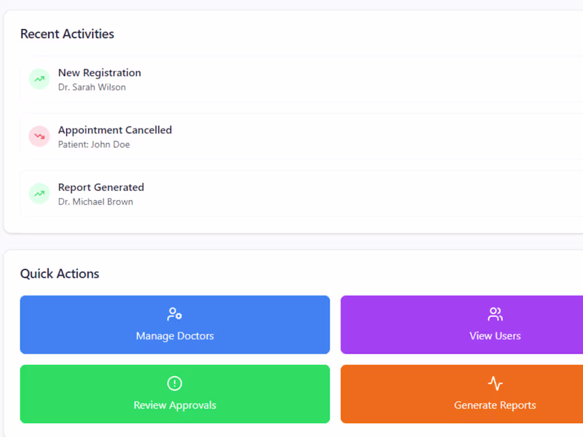The width and height of the screenshot is (583, 437).
Task: Select the Dr. Sarah Wilson text
Action: (x=92, y=87)
